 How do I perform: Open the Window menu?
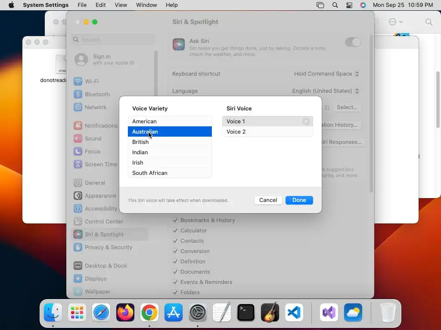[x=146, y=5]
